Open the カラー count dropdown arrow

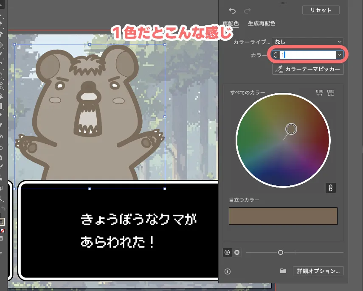(x=339, y=55)
